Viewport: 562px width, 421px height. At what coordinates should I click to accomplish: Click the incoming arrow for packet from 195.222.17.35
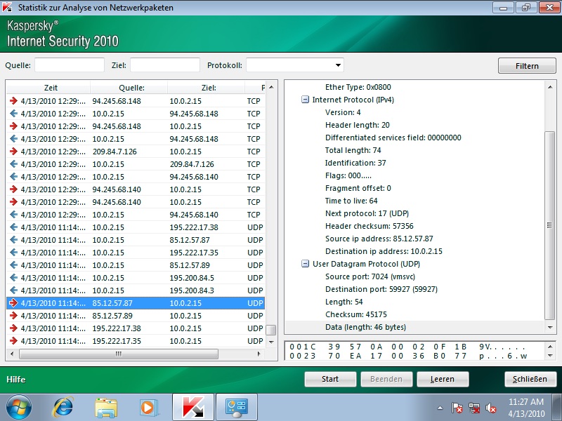click(13, 340)
